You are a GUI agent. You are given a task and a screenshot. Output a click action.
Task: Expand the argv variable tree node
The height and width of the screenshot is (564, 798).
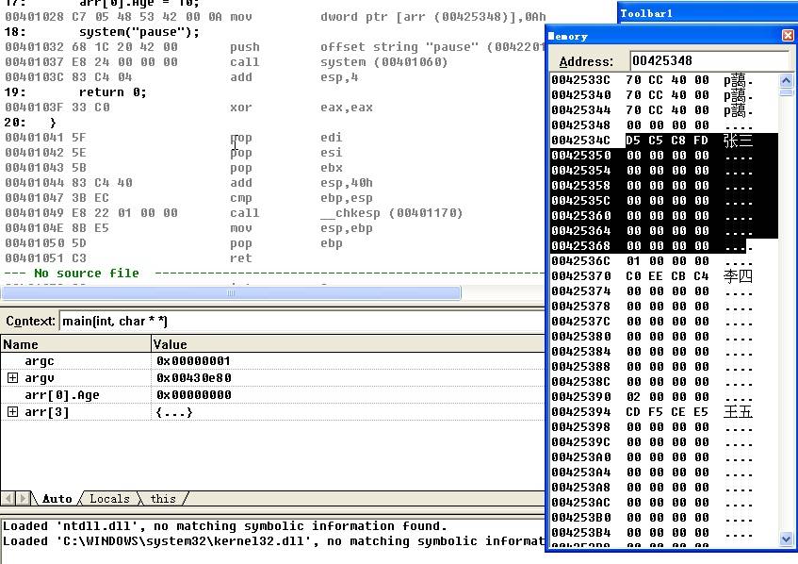(x=13, y=378)
